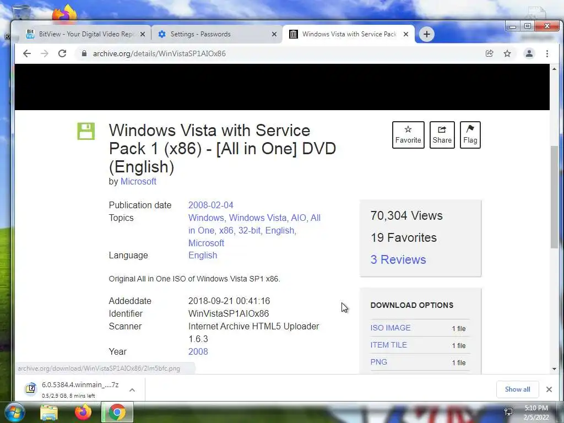Open the 32-bit topic link
The image size is (564, 423).
tap(251, 230)
